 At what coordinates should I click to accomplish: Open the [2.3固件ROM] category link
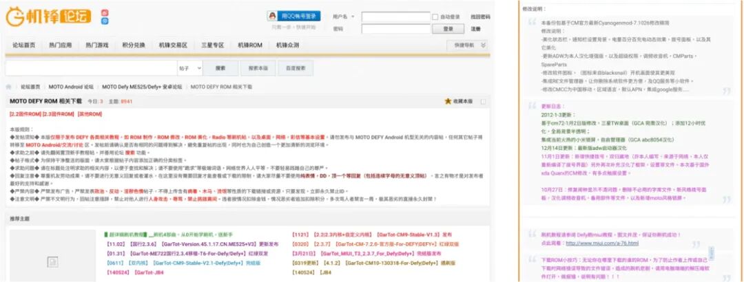point(57,114)
